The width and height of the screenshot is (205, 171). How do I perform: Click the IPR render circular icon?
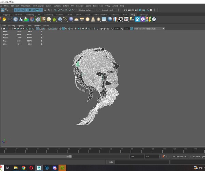pos(140,10)
